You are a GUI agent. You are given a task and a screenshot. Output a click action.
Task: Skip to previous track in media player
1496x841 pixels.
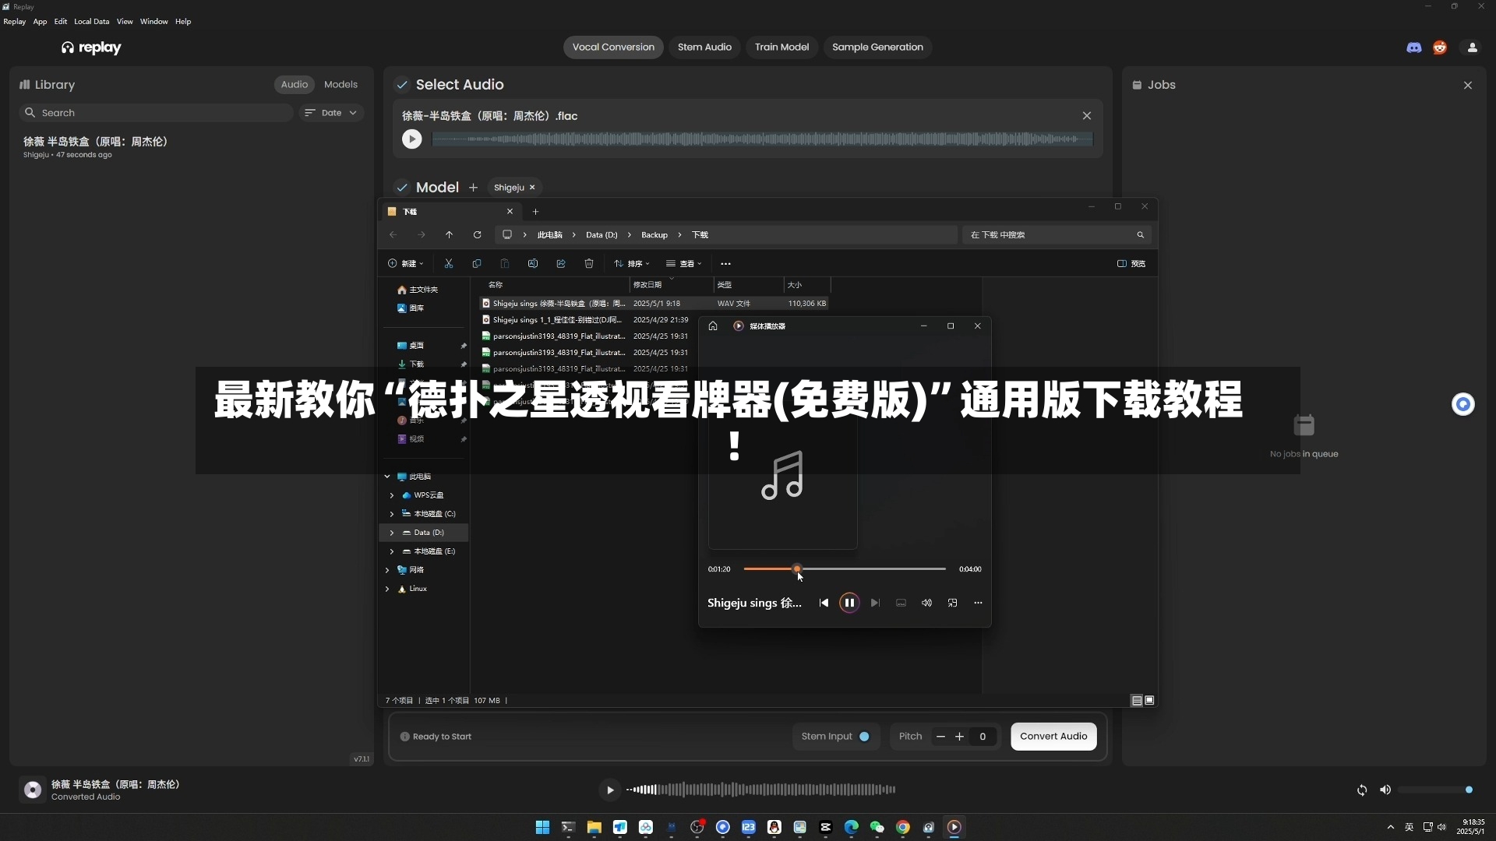[824, 603]
